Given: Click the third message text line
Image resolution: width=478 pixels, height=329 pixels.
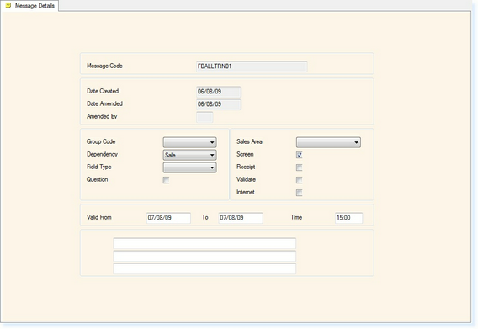Looking at the screenshot, I should [x=204, y=268].
